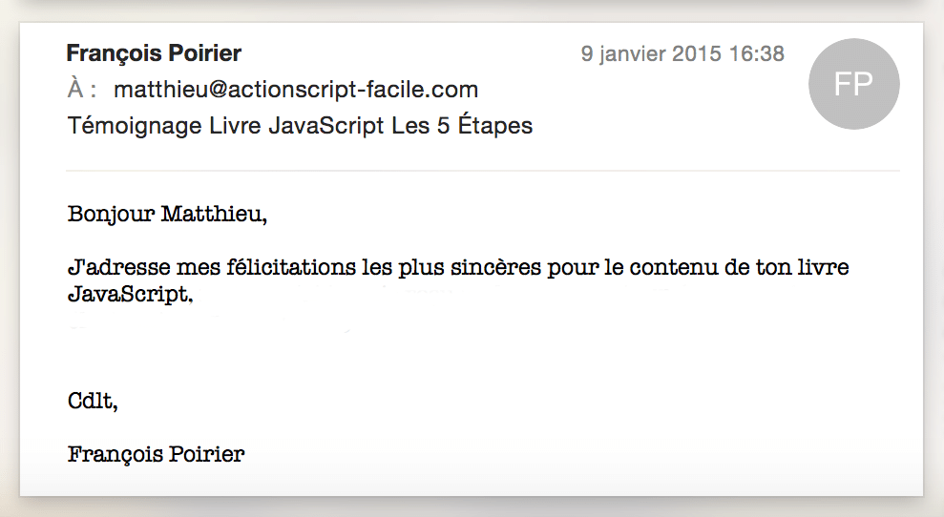This screenshot has height=517, width=944.
Task: Click the name Matthieu in the greeting
Action: (214, 215)
